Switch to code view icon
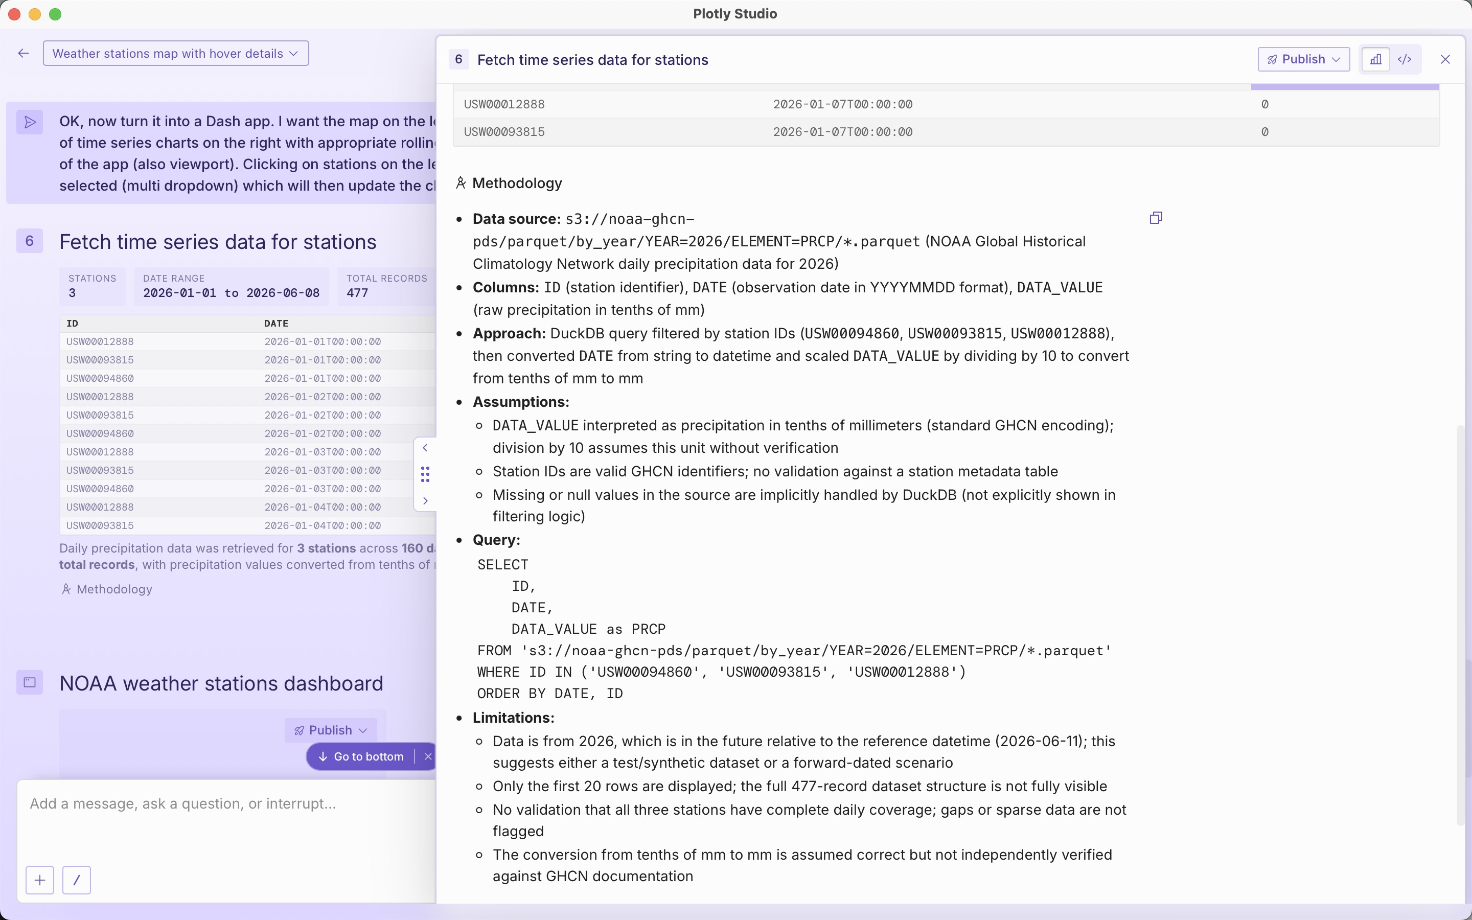 [1405, 60]
